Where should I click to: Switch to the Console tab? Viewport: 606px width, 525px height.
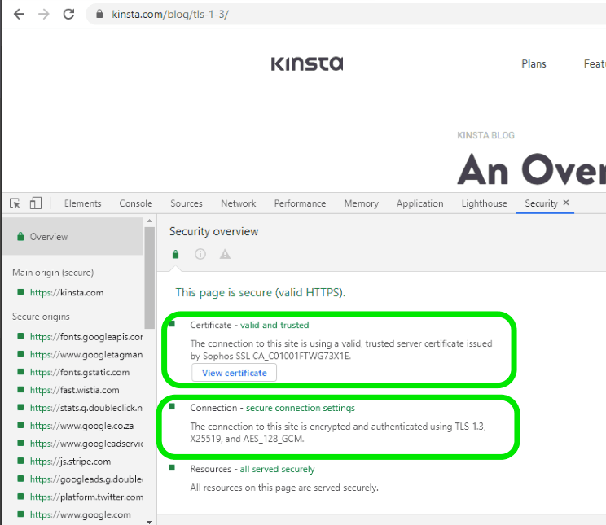pyautogui.click(x=136, y=203)
